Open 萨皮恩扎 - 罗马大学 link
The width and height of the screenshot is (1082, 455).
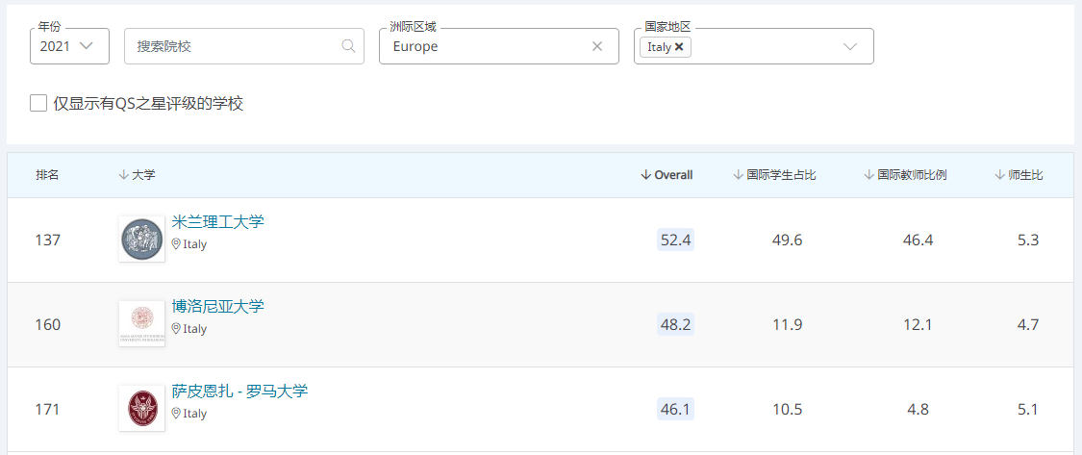click(x=239, y=391)
